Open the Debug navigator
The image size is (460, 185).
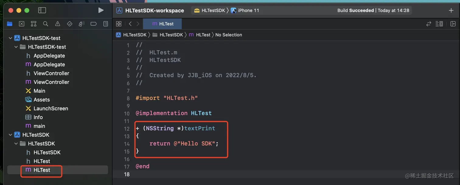pos(82,24)
